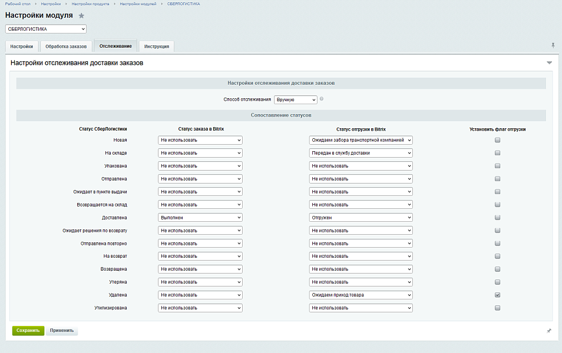562x353 pixels.
Task: Switch to the Обработка заказов tab
Action: (x=66, y=46)
